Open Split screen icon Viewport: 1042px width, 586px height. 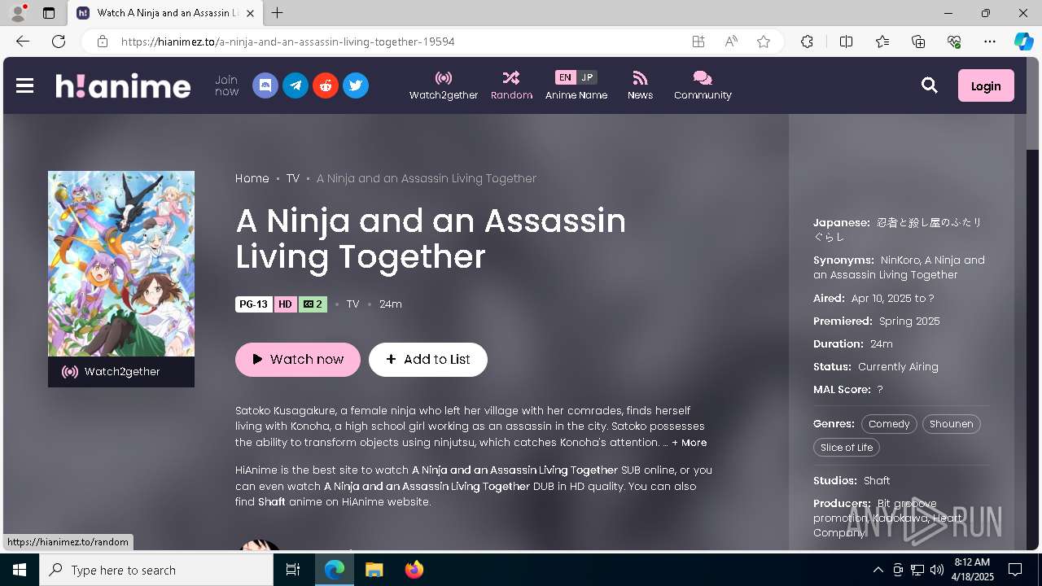point(846,42)
